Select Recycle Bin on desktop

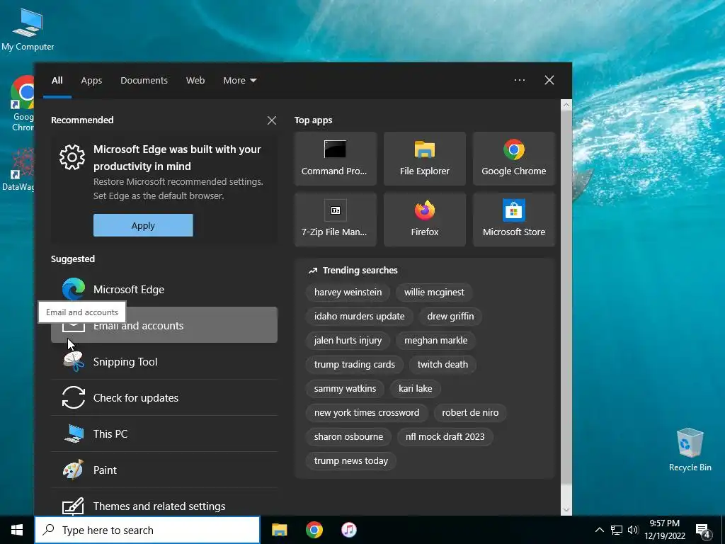pyautogui.click(x=690, y=449)
